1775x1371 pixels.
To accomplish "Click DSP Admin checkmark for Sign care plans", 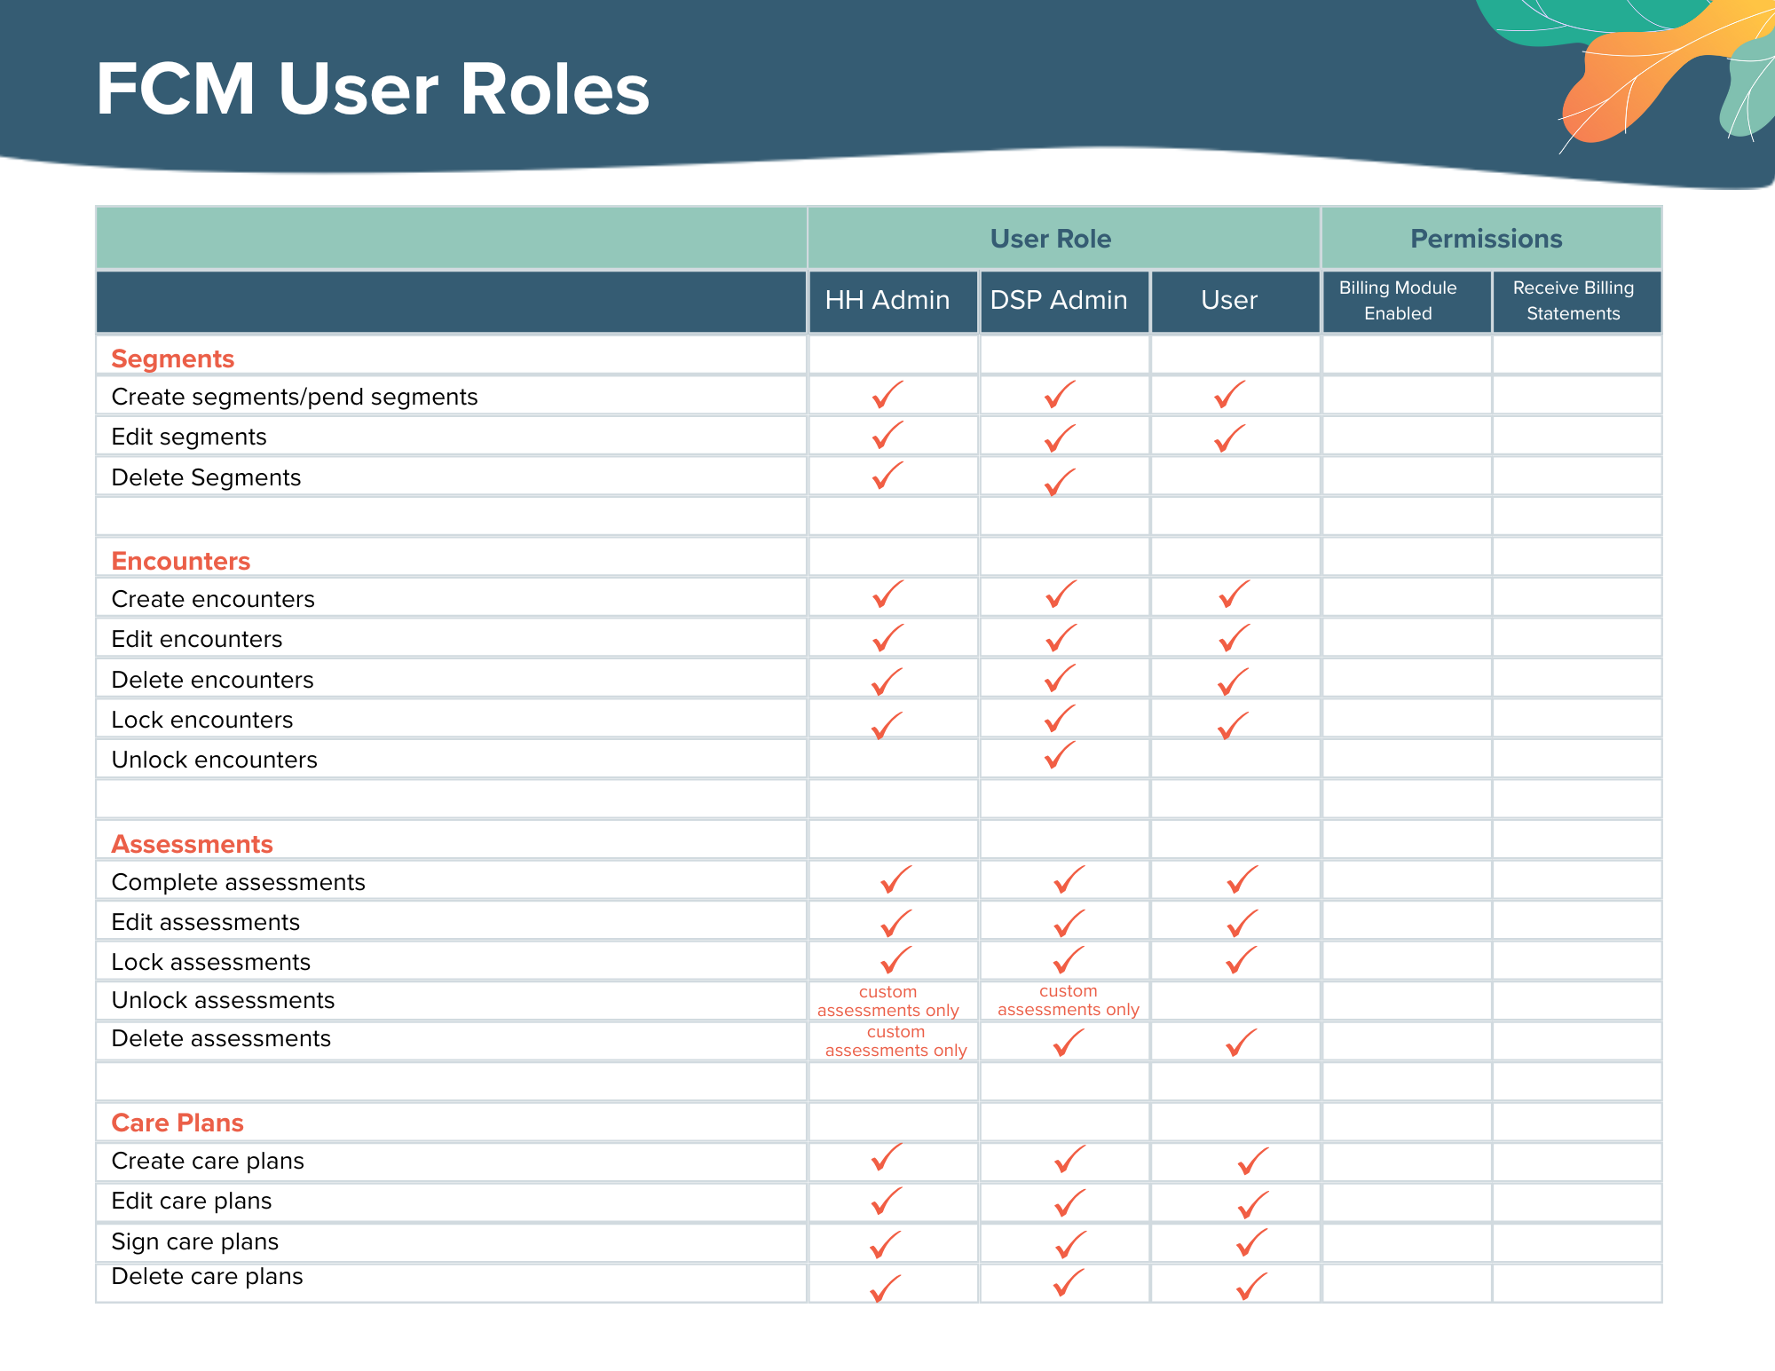I will (1071, 1245).
